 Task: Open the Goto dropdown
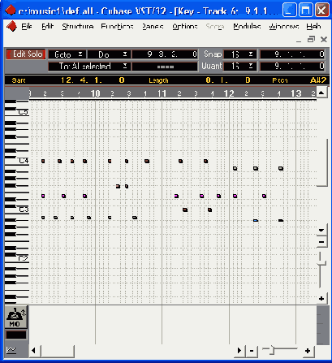tap(67, 54)
